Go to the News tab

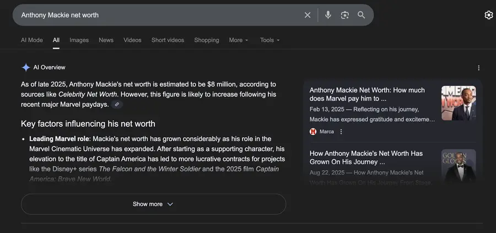pos(106,40)
